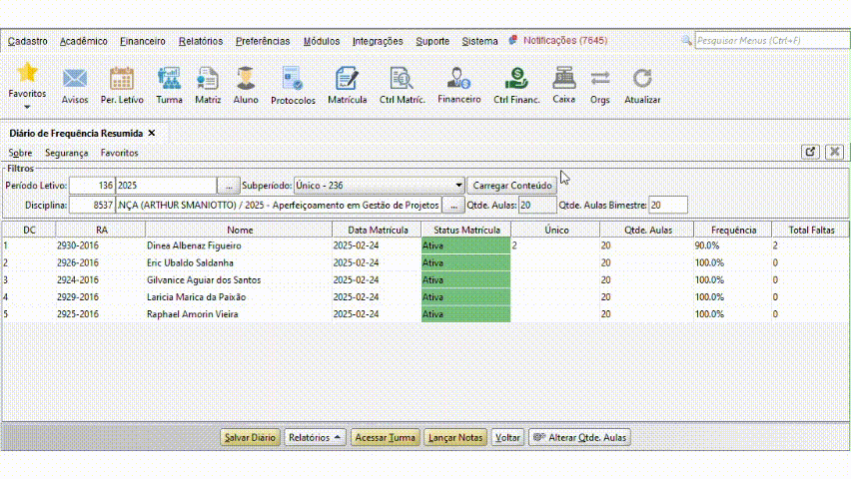Close the Diário de Frequência Resumida tab
Screen dimensions: 851x479
click(152, 133)
